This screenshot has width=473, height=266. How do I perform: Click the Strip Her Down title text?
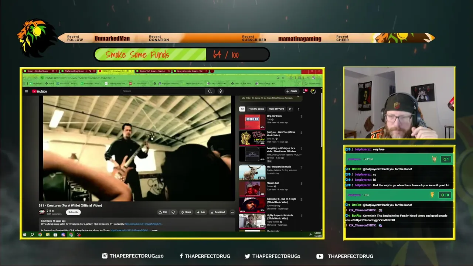pyautogui.click(x=274, y=116)
